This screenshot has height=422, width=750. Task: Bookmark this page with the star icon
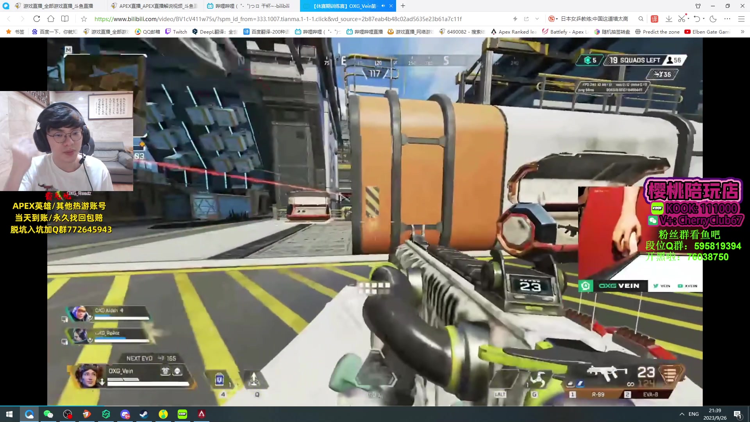click(x=84, y=19)
